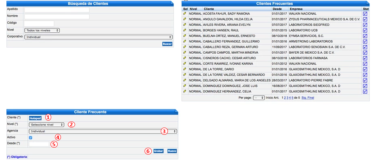Select CABALLERO REZA, GERMAN ARTURO pencil icon

pyautogui.click(x=184, y=47)
